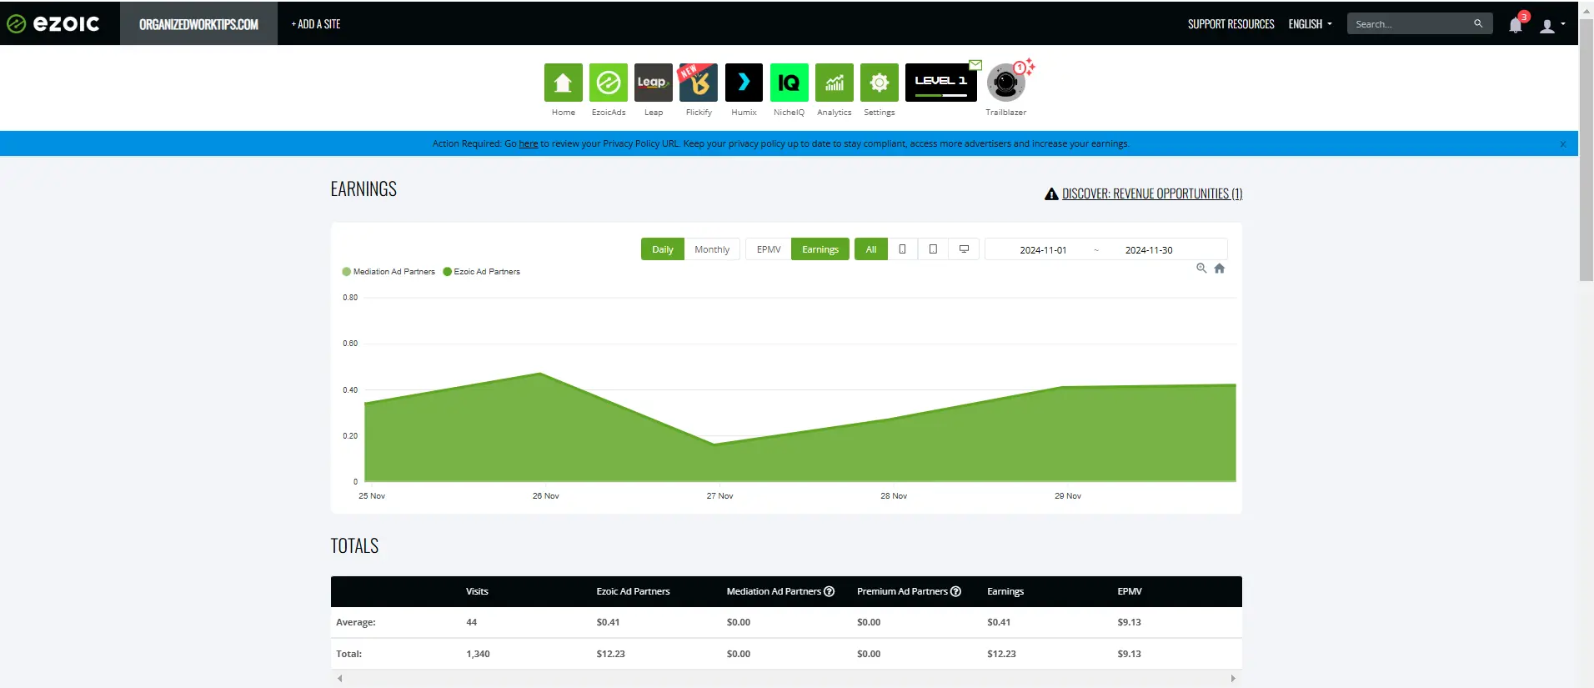Launch the Flickify app icon
1594x688 pixels.
(x=699, y=83)
